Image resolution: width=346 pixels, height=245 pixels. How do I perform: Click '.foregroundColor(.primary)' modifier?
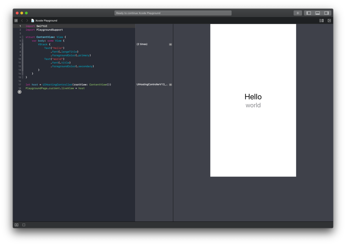(x=71, y=55)
